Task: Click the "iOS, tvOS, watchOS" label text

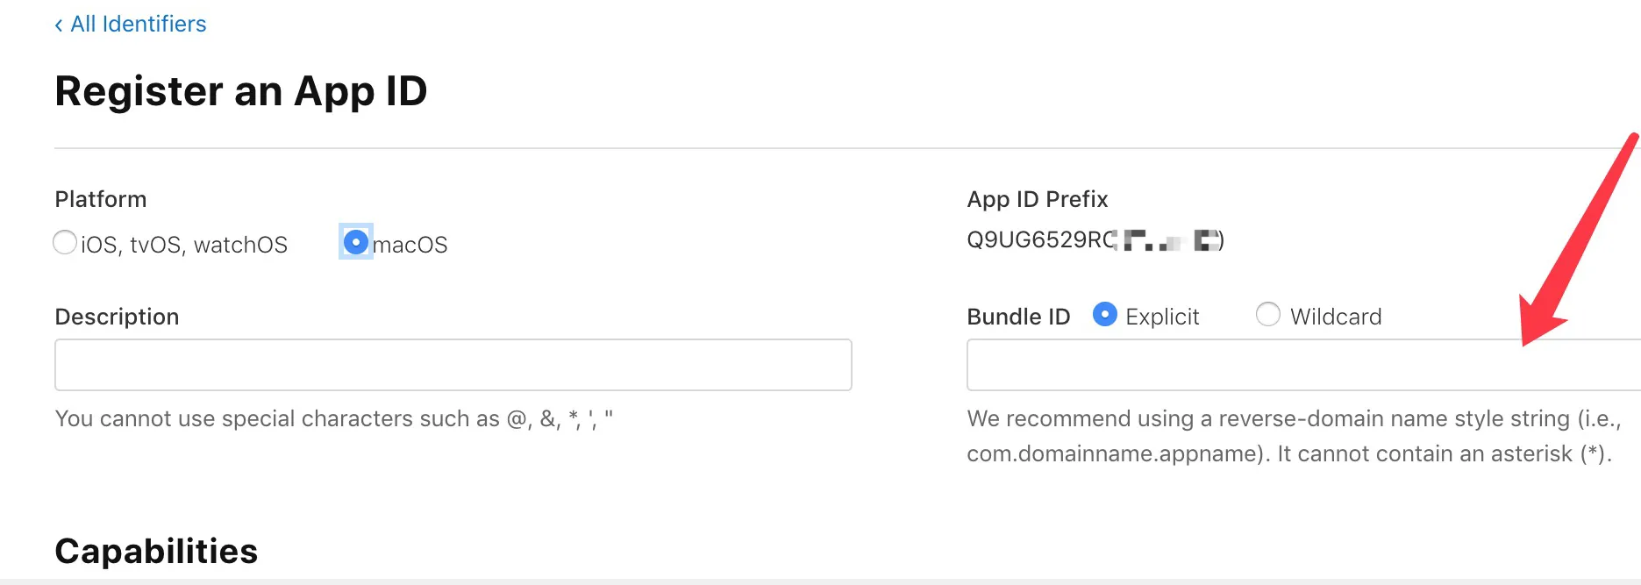Action: tap(184, 245)
